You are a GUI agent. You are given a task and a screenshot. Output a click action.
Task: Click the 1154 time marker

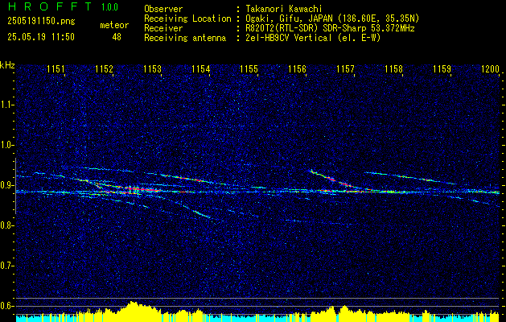pos(201,68)
